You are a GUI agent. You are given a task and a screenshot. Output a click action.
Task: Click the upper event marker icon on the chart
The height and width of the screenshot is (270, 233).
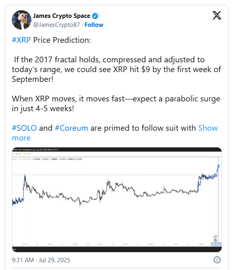pos(215,237)
